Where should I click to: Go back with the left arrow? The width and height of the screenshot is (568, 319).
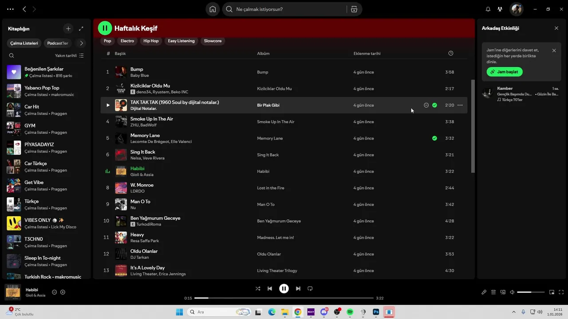(24, 9)
